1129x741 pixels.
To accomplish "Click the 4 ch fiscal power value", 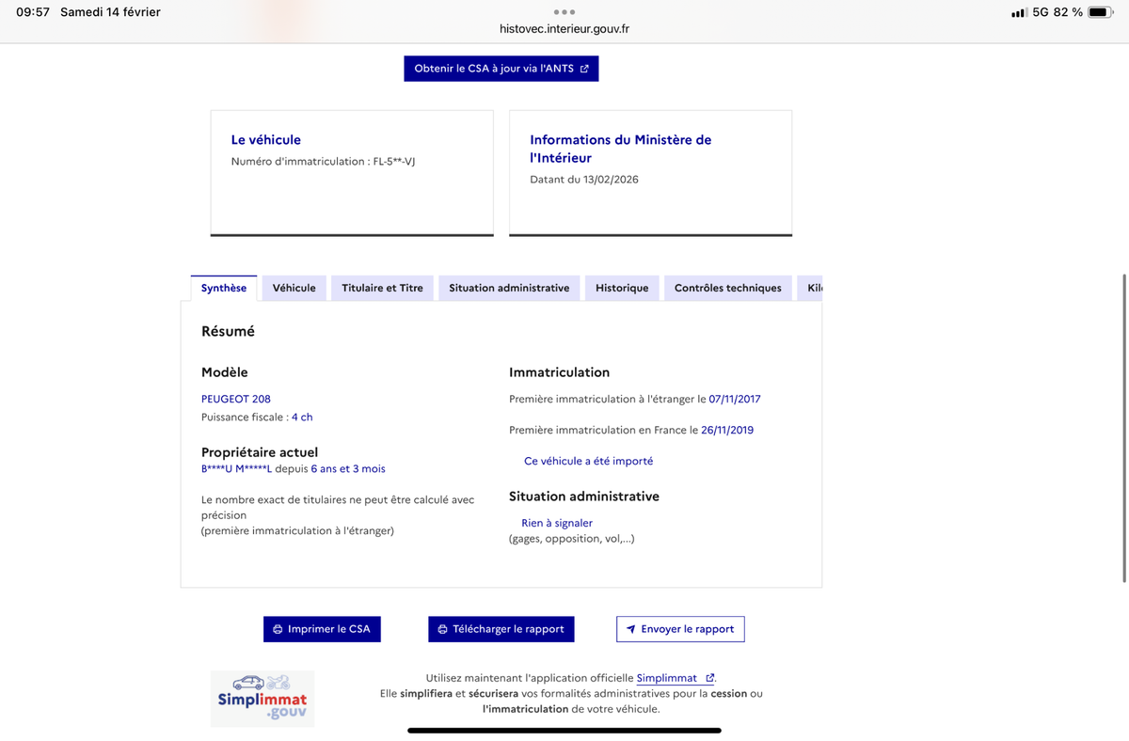I will (302, 417).
